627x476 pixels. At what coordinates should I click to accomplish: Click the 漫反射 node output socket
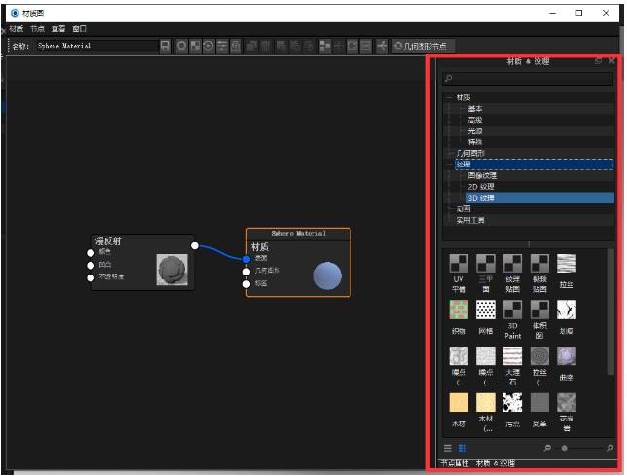pyautogui.click(x=195, y=245)
